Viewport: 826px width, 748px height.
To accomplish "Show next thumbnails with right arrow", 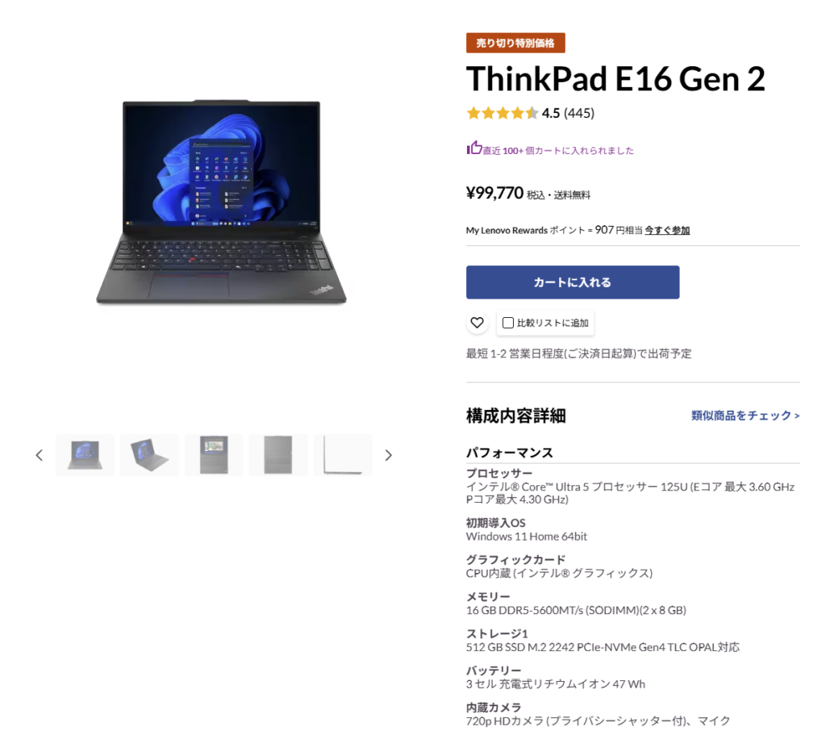I will pyautogui.click(x=388, y=455).
